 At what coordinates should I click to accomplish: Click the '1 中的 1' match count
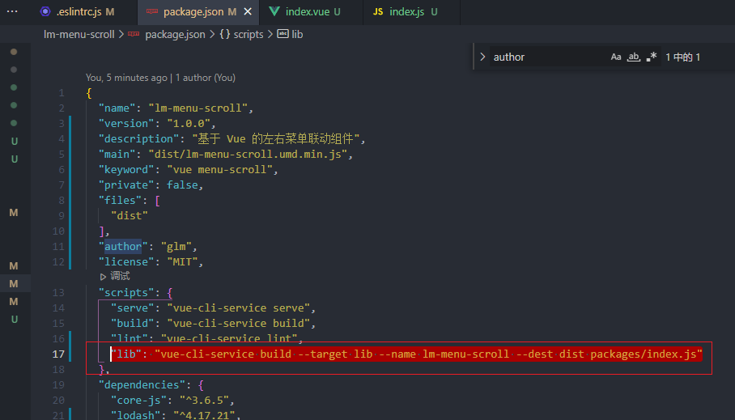(683, 57)
